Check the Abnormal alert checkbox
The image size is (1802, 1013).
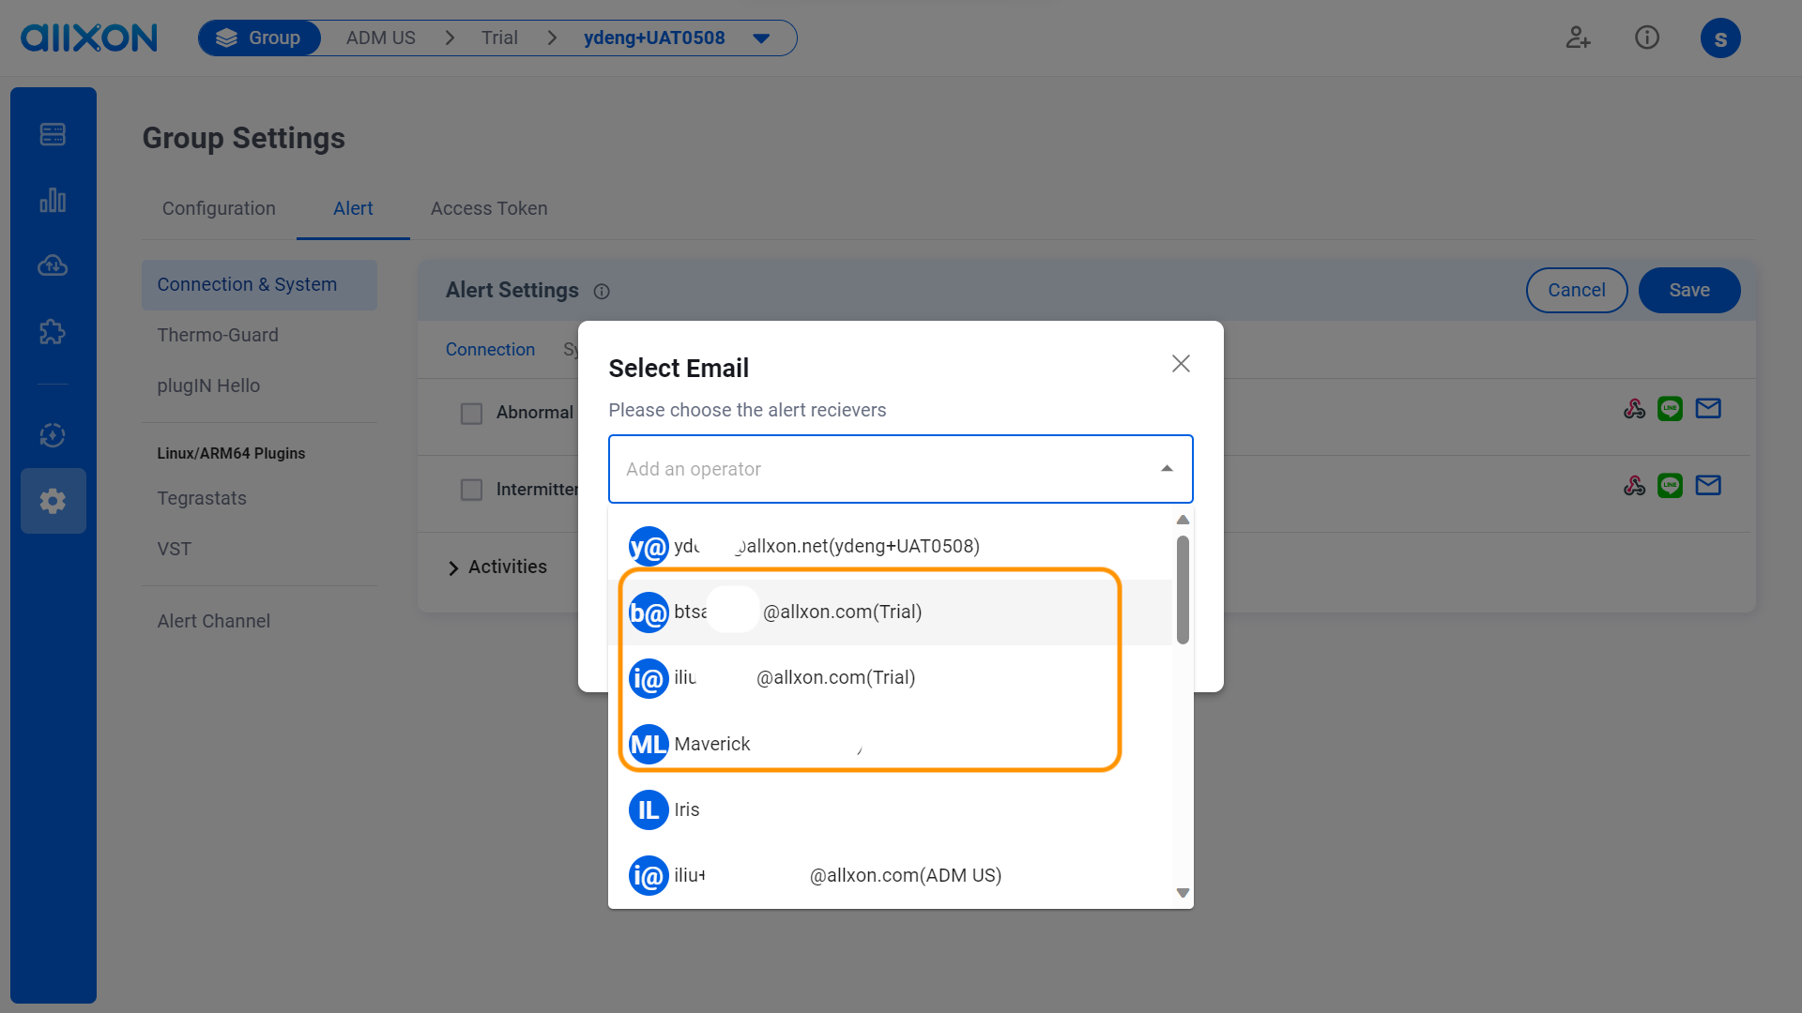471,413
